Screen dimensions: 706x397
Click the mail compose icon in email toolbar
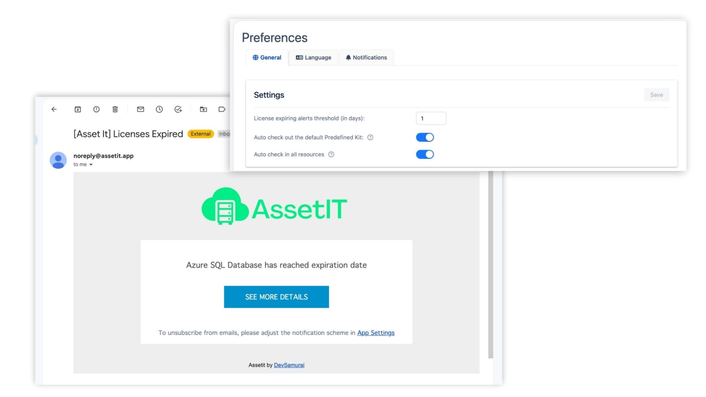coord(140,109)
